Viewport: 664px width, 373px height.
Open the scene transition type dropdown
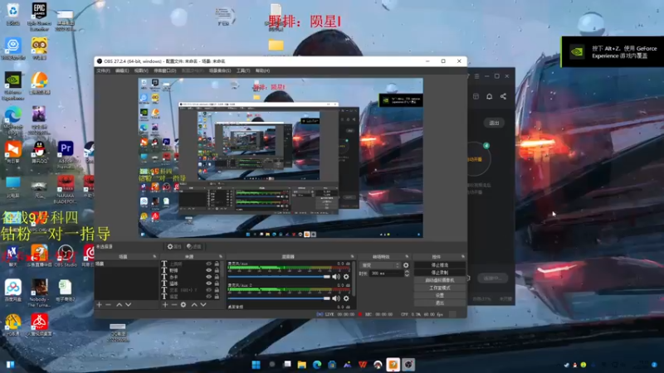click(x=380, y=265)
